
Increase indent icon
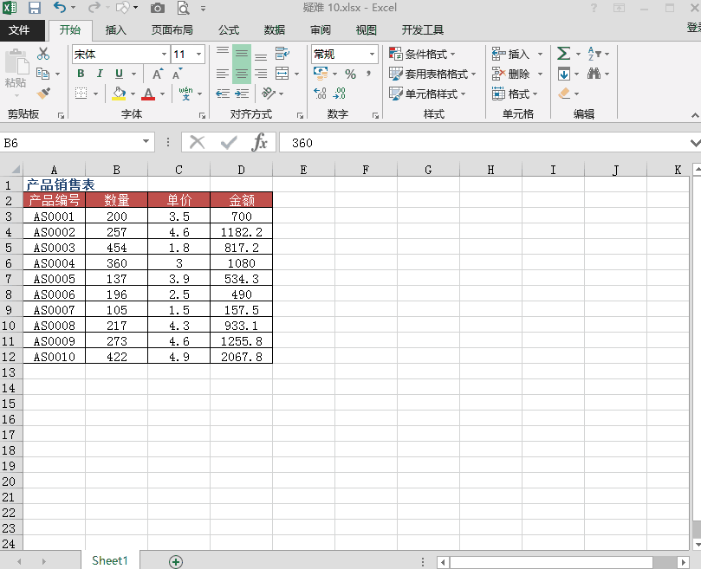pyautogui.click(x=242, y=94)
